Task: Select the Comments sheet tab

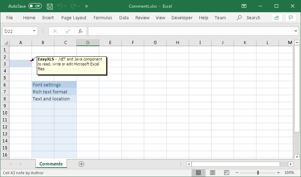Action: pyautogui.click(x=51, y=164)
